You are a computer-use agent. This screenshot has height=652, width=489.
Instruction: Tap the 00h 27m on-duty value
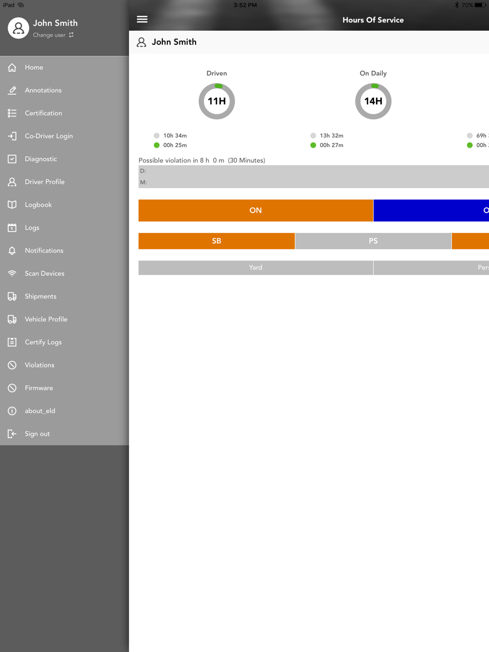point(332,146)
